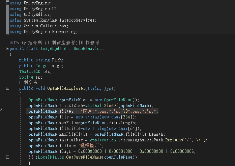Open method CodeLens "0 個參考" above OpenFileExplorer
This screenshot has width=235, height=166.
tap(28, 82)
